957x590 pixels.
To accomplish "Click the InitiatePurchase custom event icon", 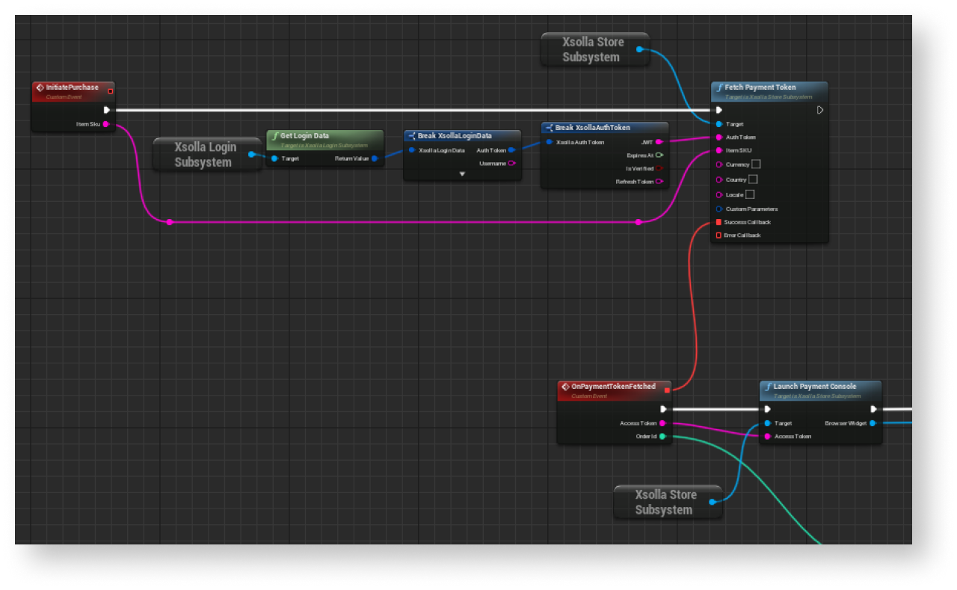I will click(x=40, y=87).
